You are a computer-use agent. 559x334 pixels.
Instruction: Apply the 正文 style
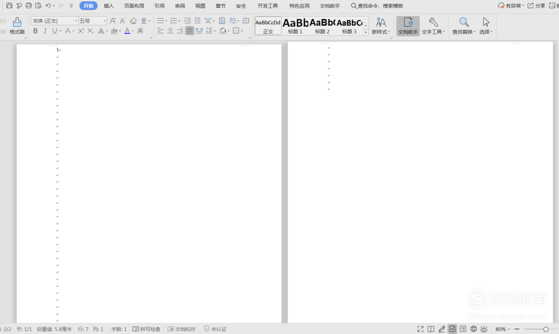[x=268, y=26]
